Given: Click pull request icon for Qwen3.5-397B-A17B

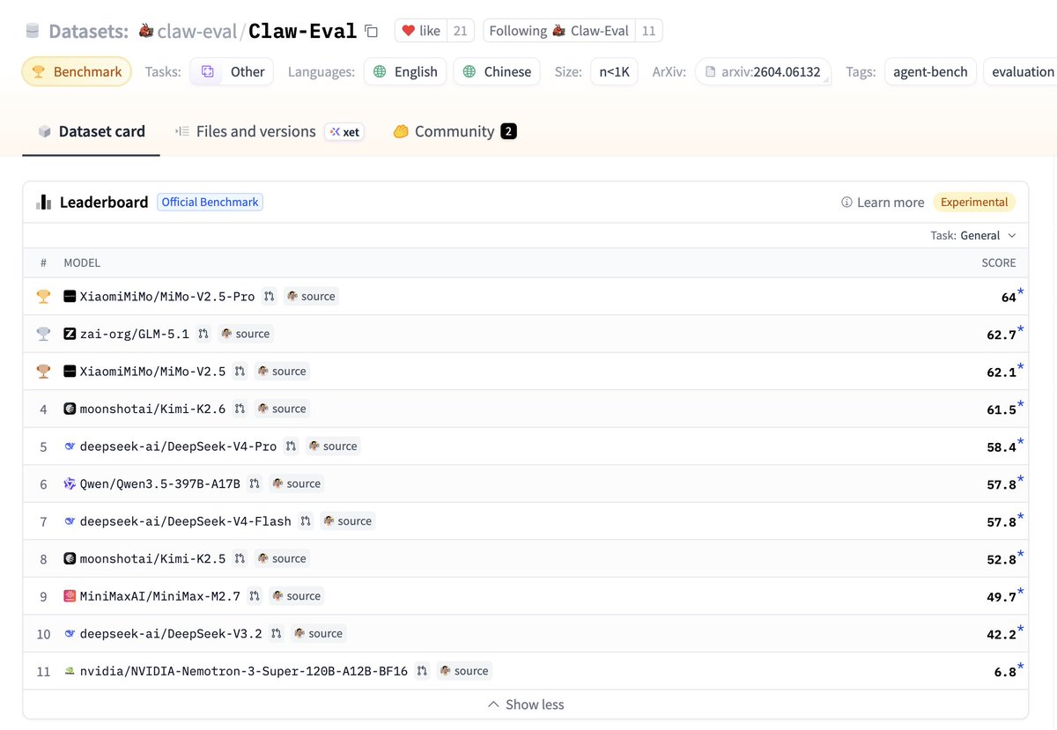Looking at the screenshot, I should (x=255, y=483).
